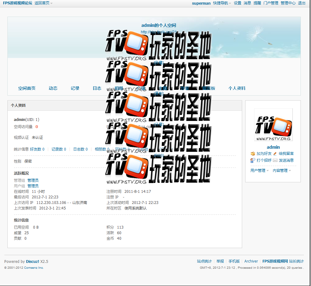Image resolution: width=311 pixels, height=286 pixels.
Task: Open the 空间首页 tab
Action: pos(27,89)
